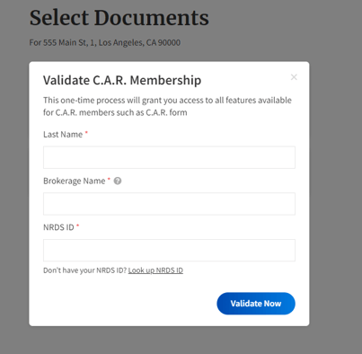Click the one-time process description paragraph
362x354 pixels.
click(x=167, y=106)
